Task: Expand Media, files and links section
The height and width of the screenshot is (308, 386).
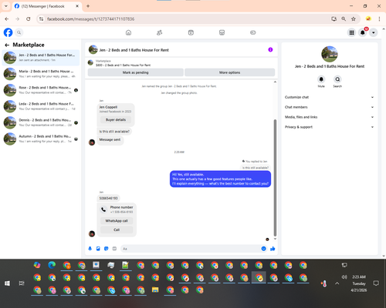Action: pos(329,117)
